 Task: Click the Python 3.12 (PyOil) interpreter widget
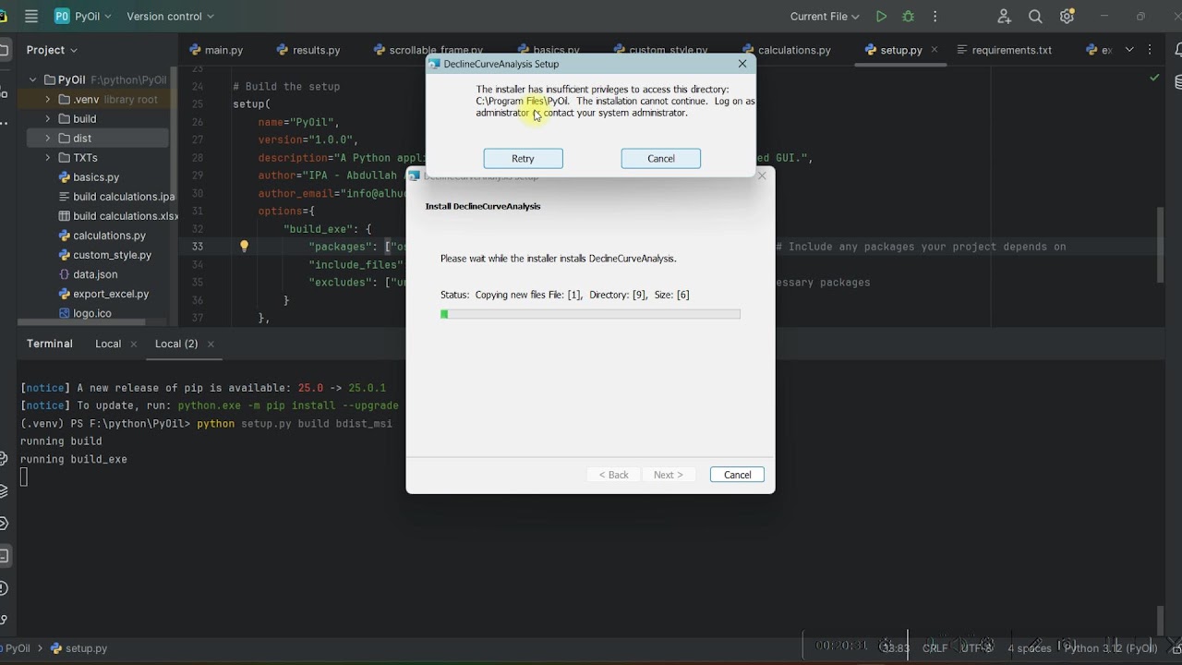pyautogui.click(x=1110, y=648)
